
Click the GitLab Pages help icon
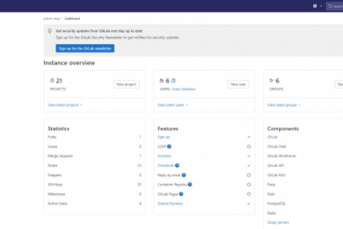click(x=181, y=194)
